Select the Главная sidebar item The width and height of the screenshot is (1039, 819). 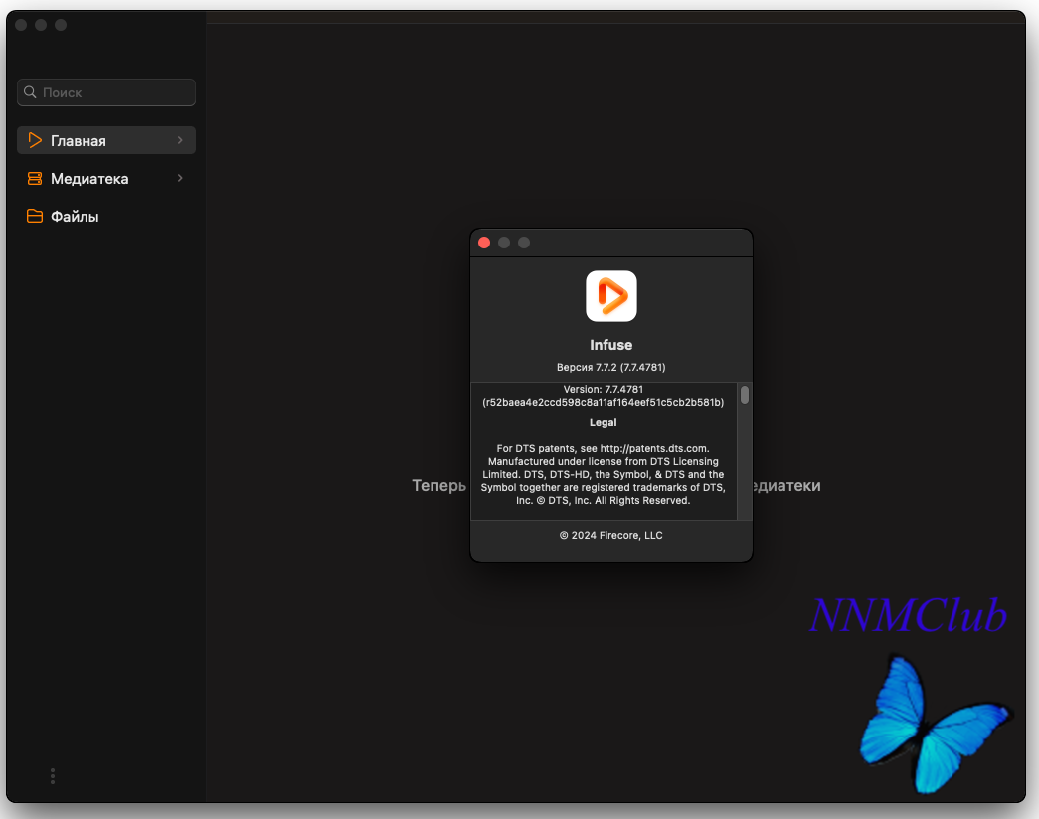pos(106,140)
